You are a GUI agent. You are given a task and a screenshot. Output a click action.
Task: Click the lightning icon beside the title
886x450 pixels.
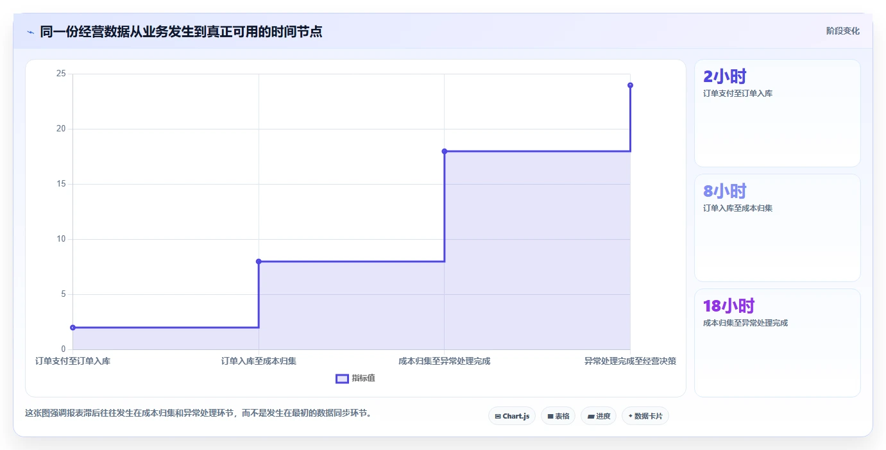(x=30, y=31)
